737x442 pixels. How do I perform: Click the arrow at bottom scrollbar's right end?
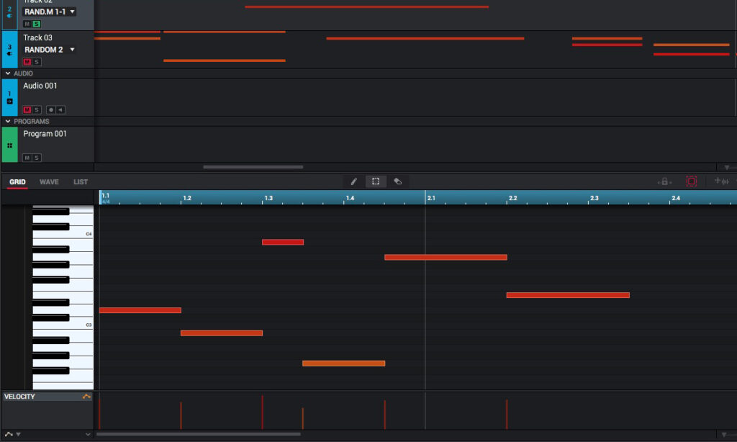(724, 435)
